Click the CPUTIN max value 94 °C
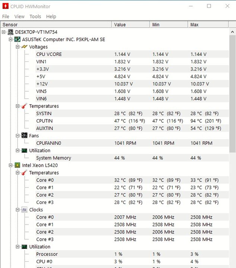 [x=206, y=121]
